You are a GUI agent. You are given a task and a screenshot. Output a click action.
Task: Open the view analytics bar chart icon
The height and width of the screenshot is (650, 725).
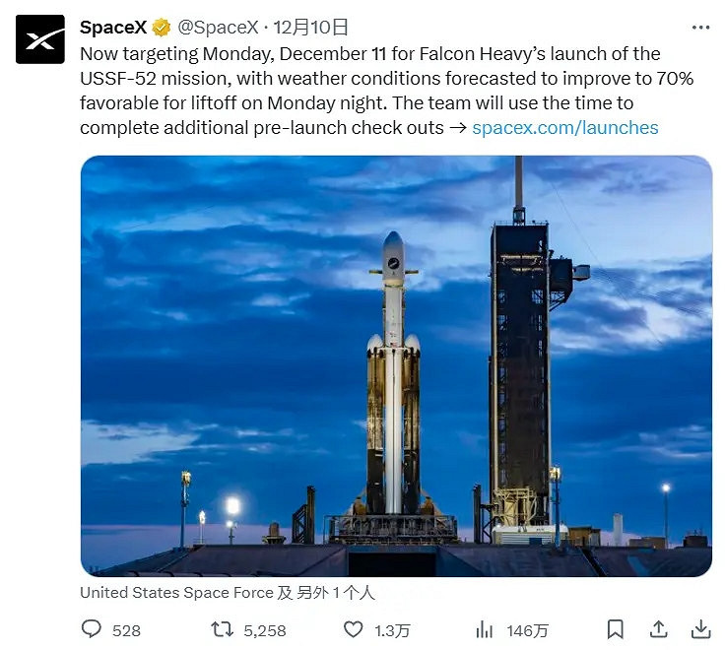click(485, 629)
